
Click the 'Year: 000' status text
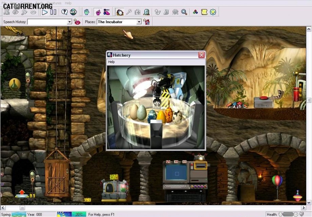click(x=35, y=214)
